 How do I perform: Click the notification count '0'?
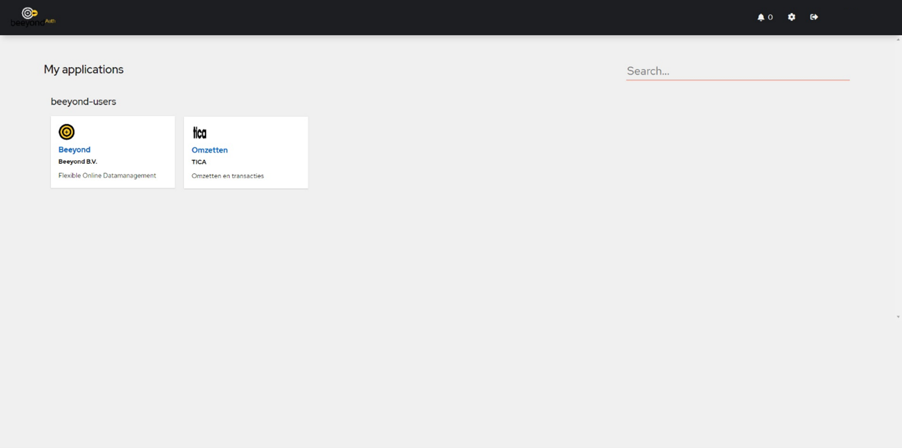pyautogui.click(x=770, y=18)
